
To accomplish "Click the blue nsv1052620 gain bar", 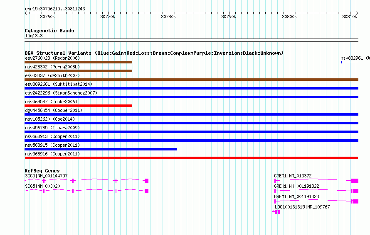I will (191, 123).
